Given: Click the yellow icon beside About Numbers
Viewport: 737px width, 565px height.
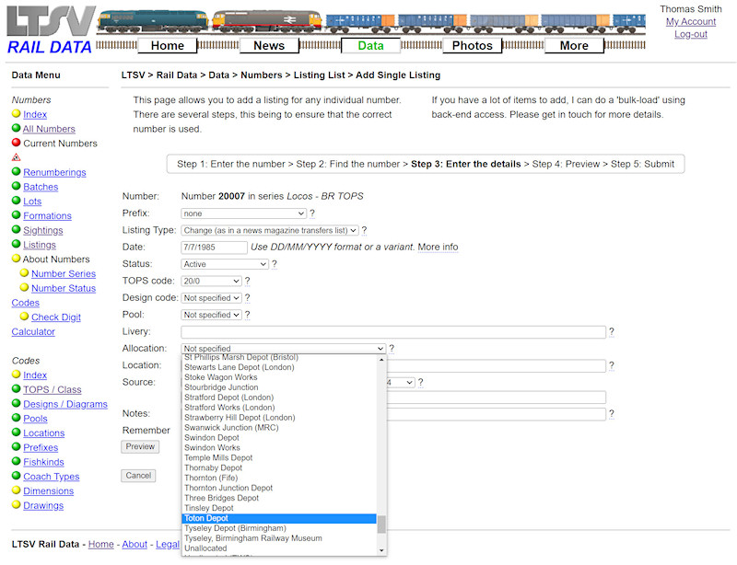Looking at the screenshot, I should click(x=16, y=259).
